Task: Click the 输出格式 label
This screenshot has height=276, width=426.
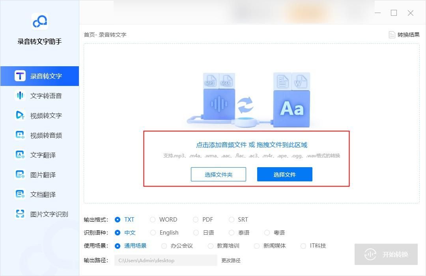Action: click(96, 220)
